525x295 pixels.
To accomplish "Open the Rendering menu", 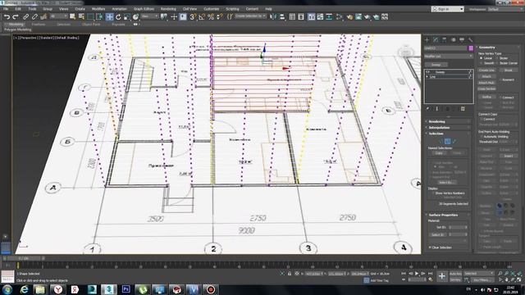I will [168, 9].
